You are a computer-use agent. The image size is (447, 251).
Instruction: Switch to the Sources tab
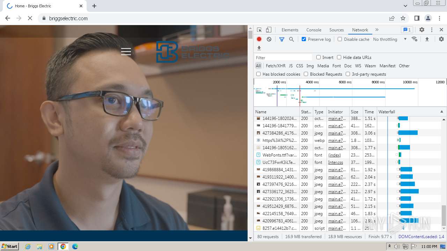[337, 30]
